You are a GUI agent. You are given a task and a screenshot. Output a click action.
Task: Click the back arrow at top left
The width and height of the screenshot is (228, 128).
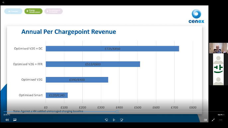pos(4,2)
